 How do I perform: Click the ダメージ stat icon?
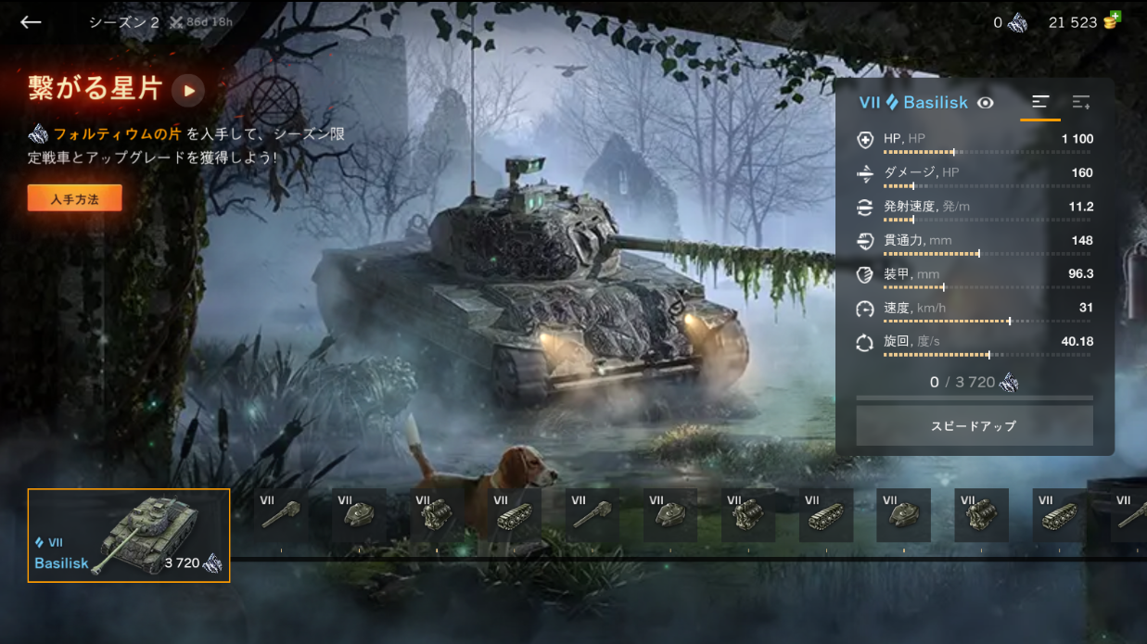[865, 173]
